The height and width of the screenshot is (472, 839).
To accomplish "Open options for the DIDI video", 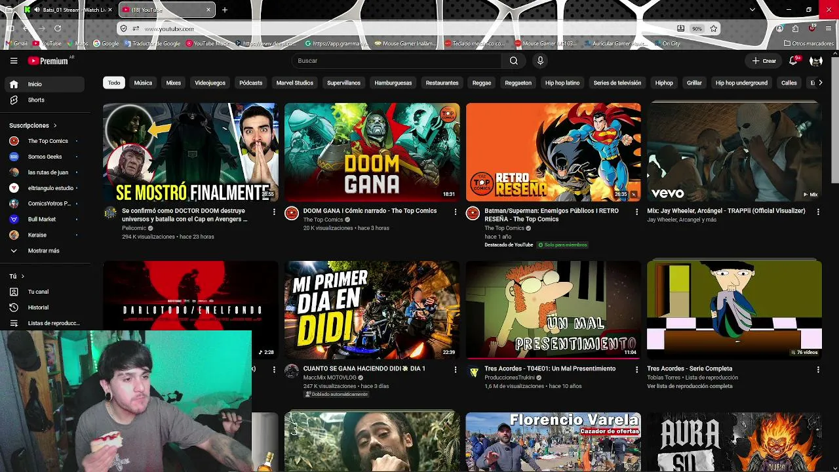I will [x=456, y=370].
